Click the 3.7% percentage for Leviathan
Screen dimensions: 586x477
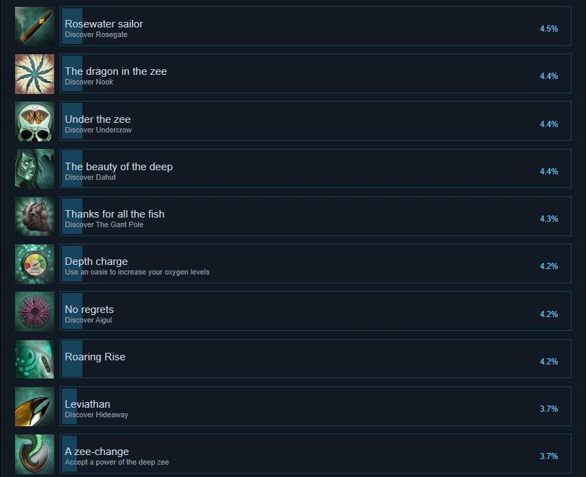click(x=549, y=409)
